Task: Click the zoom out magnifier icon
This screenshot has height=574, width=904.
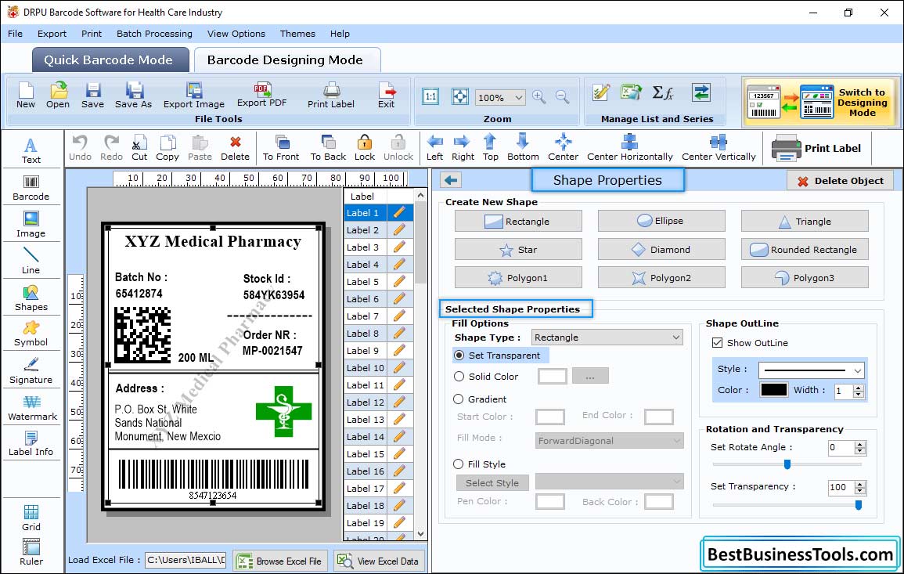Action: [x=562, y=97]
